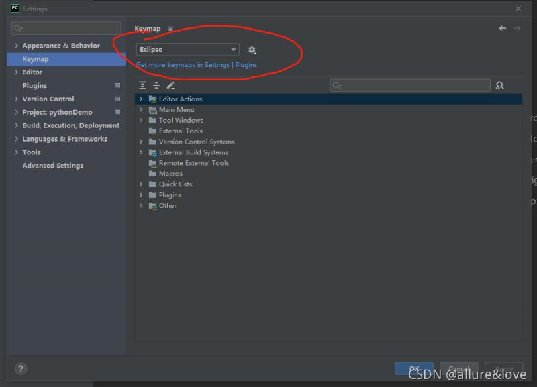Click the Quick Lists folder icon

(x=153, y=184)
